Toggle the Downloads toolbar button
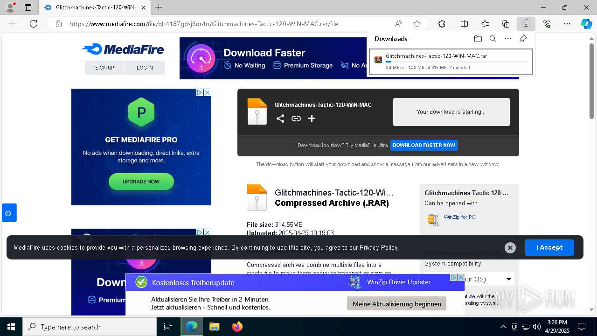Viewport: 597px width, 336px height. pyautogui.click(x=526, y=24)
